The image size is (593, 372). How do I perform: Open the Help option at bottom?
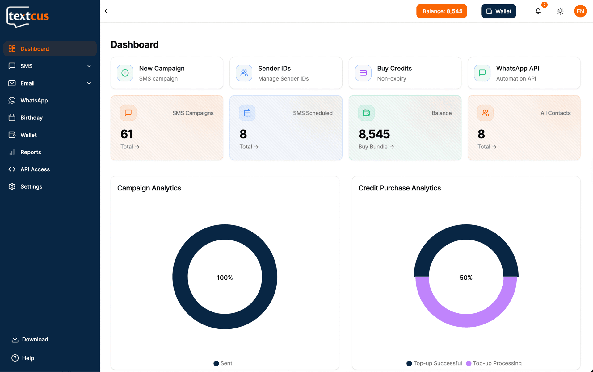click(28, 358)
